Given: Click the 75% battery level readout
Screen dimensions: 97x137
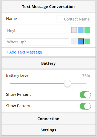Looking at the screenshot, I should point(86,76).
